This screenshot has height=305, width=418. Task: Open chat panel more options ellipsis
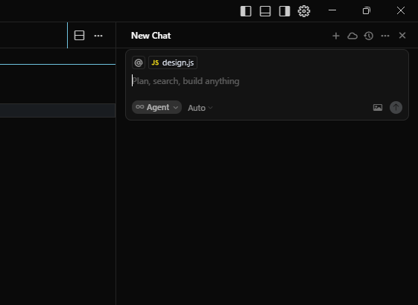point(385,36)
